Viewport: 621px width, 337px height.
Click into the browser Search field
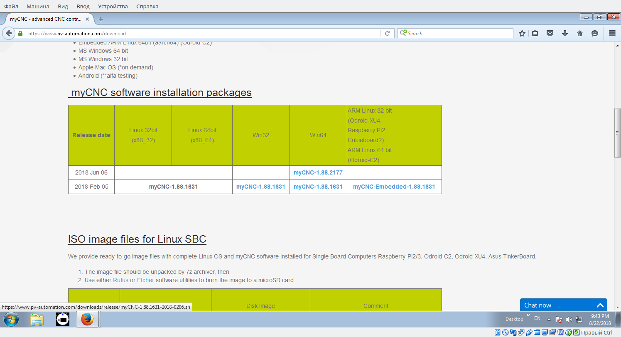[x=457, y=33]
